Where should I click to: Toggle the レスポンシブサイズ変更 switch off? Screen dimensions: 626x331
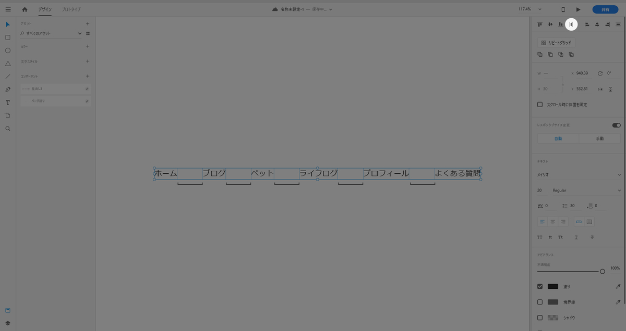pyautogui.click(x=616, y=125)
